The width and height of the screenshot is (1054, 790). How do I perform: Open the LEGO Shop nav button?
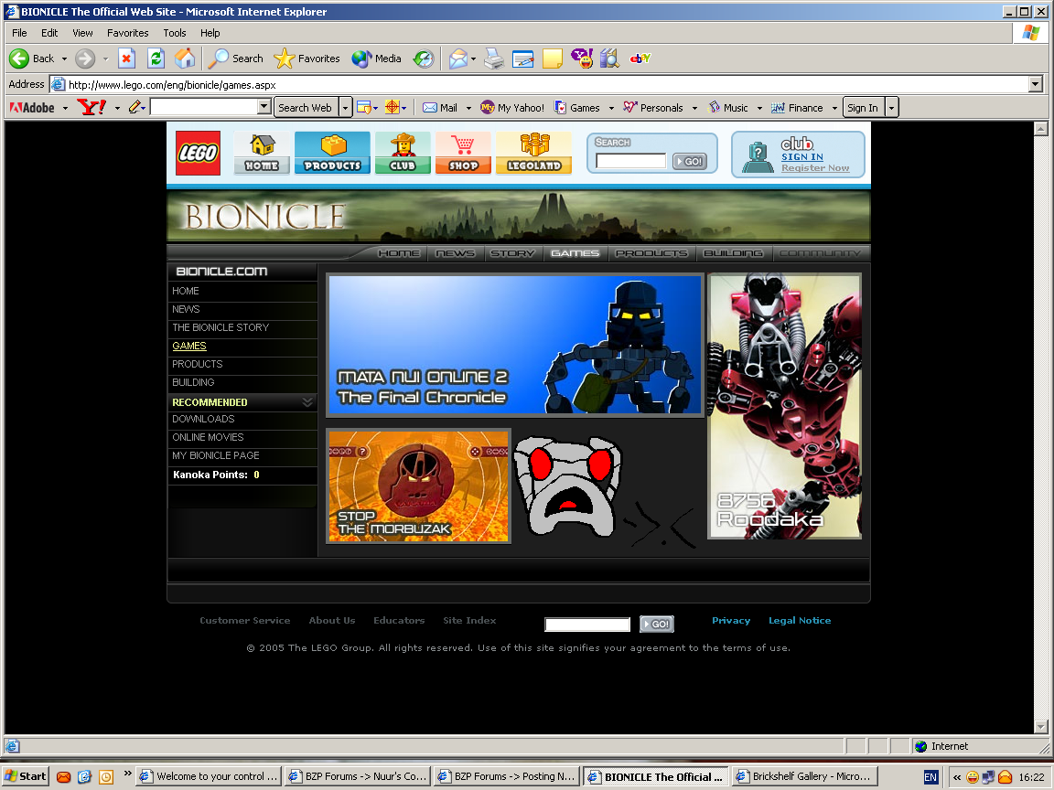tap(463, 154)
